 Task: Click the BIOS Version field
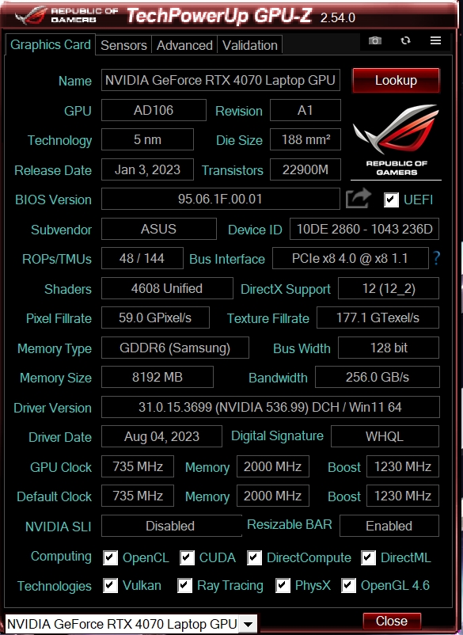[221, 199]
